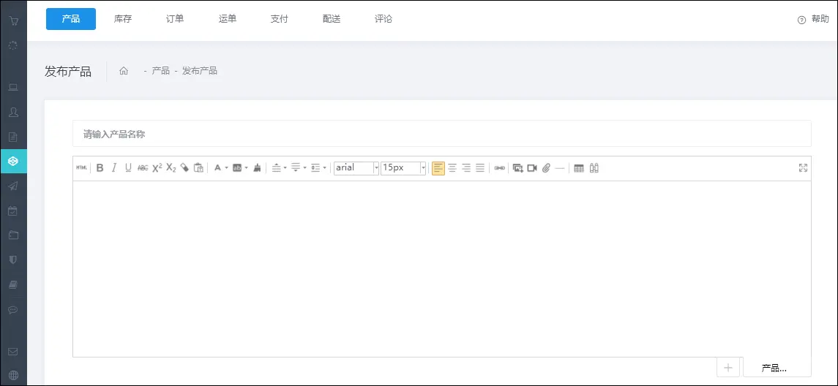Toggle strikethrough text formatting
Viewport: 838px width, 386px height.
pos(143,168)
